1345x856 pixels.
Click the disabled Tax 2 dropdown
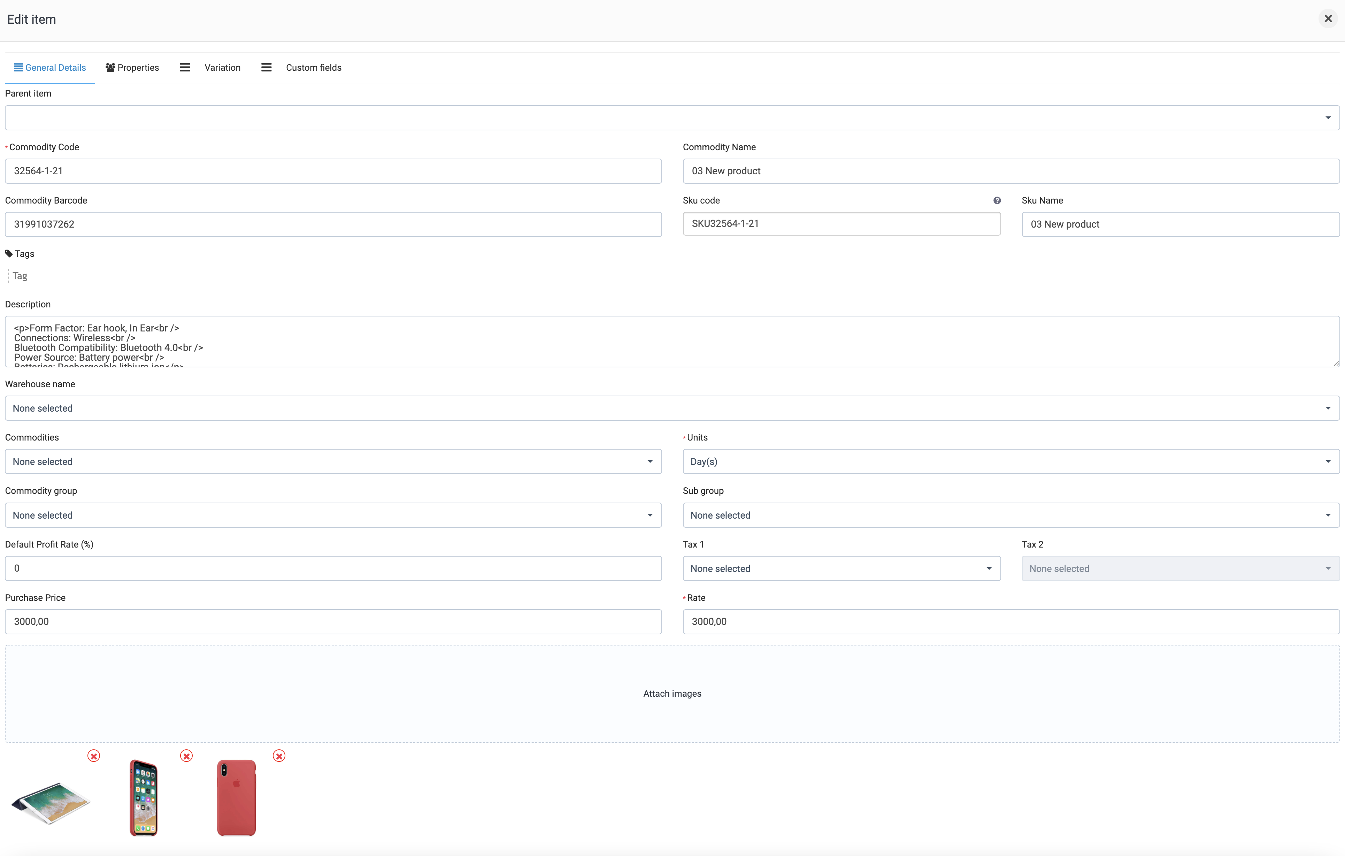[1181, 568]
